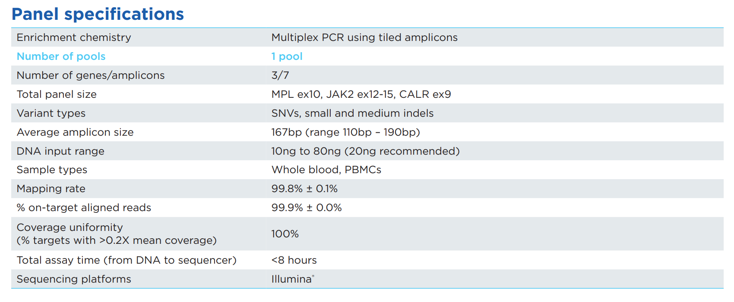Select '10ng to 80ng (20ng recommended)' value
734x302 pixels.
365,151
